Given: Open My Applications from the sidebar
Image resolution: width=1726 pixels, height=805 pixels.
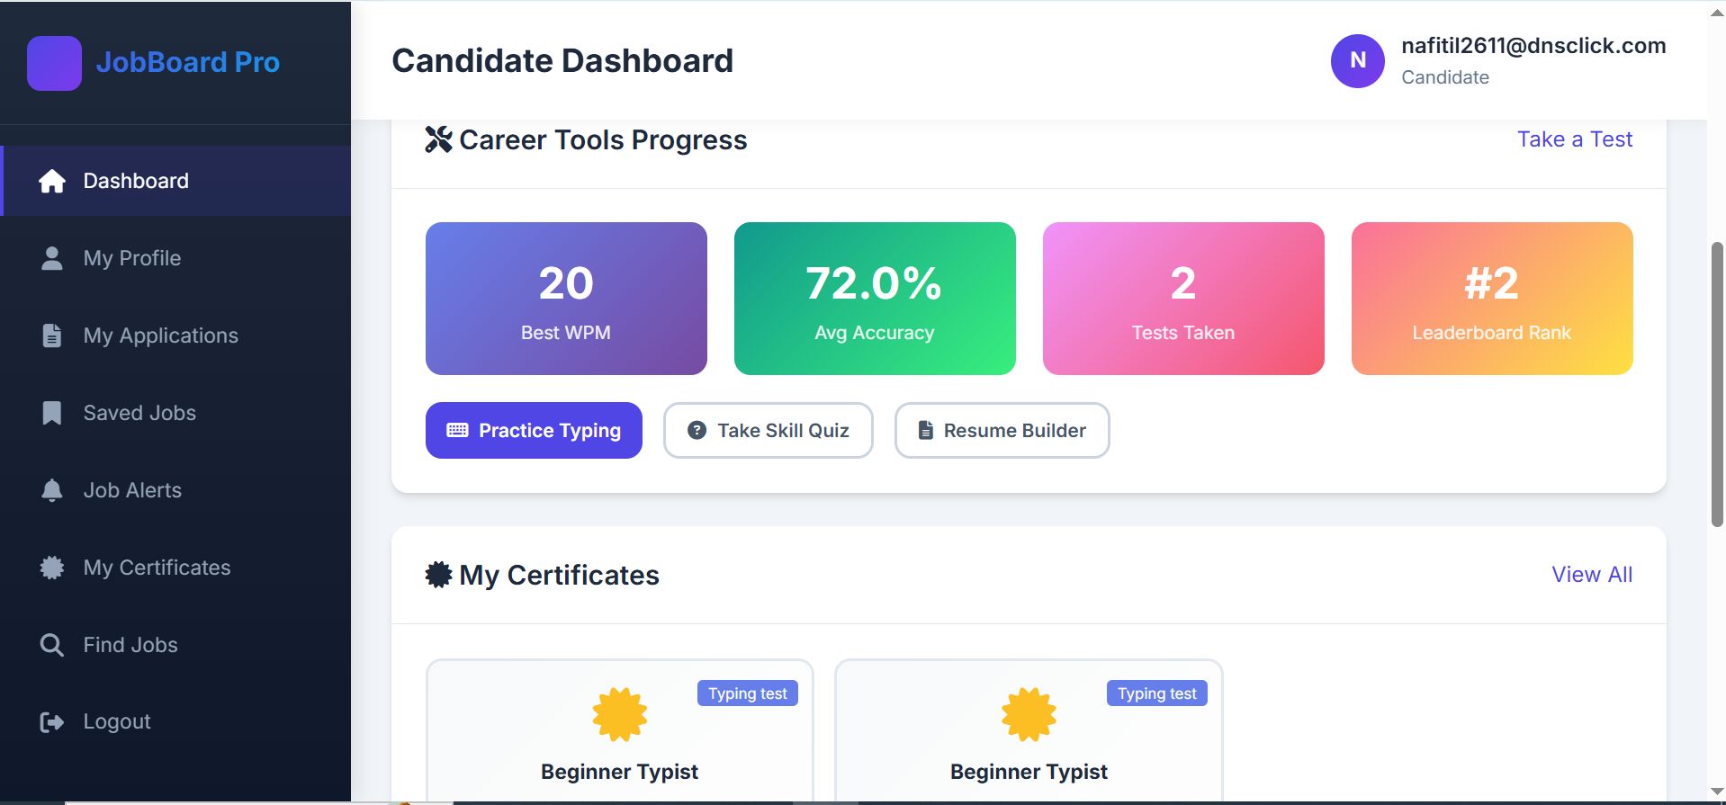Looking at the screenshot, I should (x=160, y=336).
